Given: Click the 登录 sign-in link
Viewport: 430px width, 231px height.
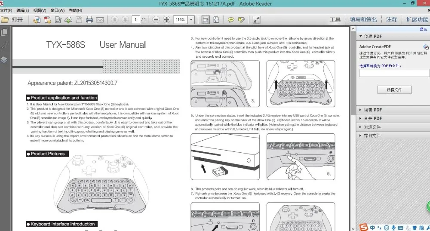Looking at the screenshot, I should [x=423, y=29].
